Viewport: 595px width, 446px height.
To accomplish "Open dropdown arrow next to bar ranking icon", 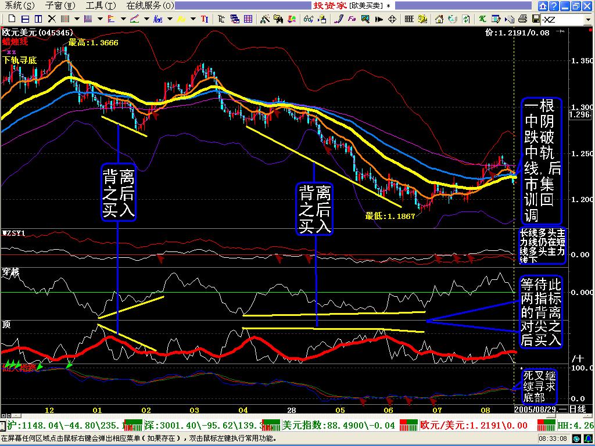I will (x=123, y=19).
